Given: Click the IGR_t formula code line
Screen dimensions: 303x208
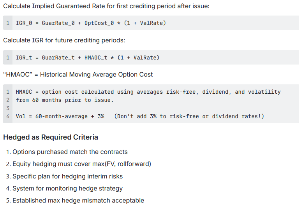Looking at the screenshot, I should click(88, 58).
